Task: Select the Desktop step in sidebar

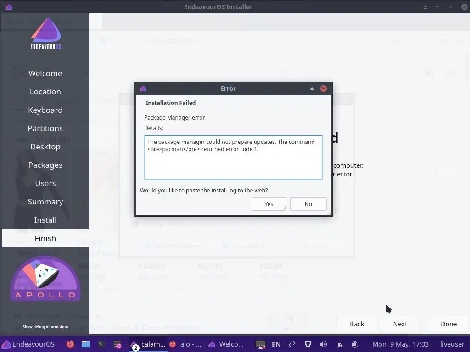Action: click(x=45, y=147)
